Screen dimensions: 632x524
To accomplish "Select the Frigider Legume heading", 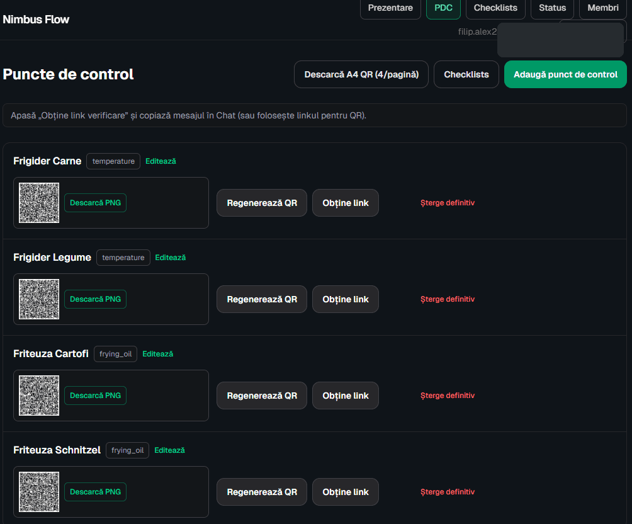I will tap(52, 258).
